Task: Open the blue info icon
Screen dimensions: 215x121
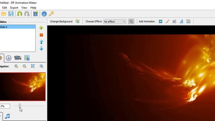Action: 44,14
